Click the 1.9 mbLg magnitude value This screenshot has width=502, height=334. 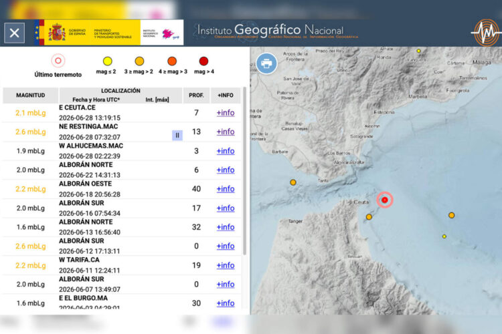(31, 151)
